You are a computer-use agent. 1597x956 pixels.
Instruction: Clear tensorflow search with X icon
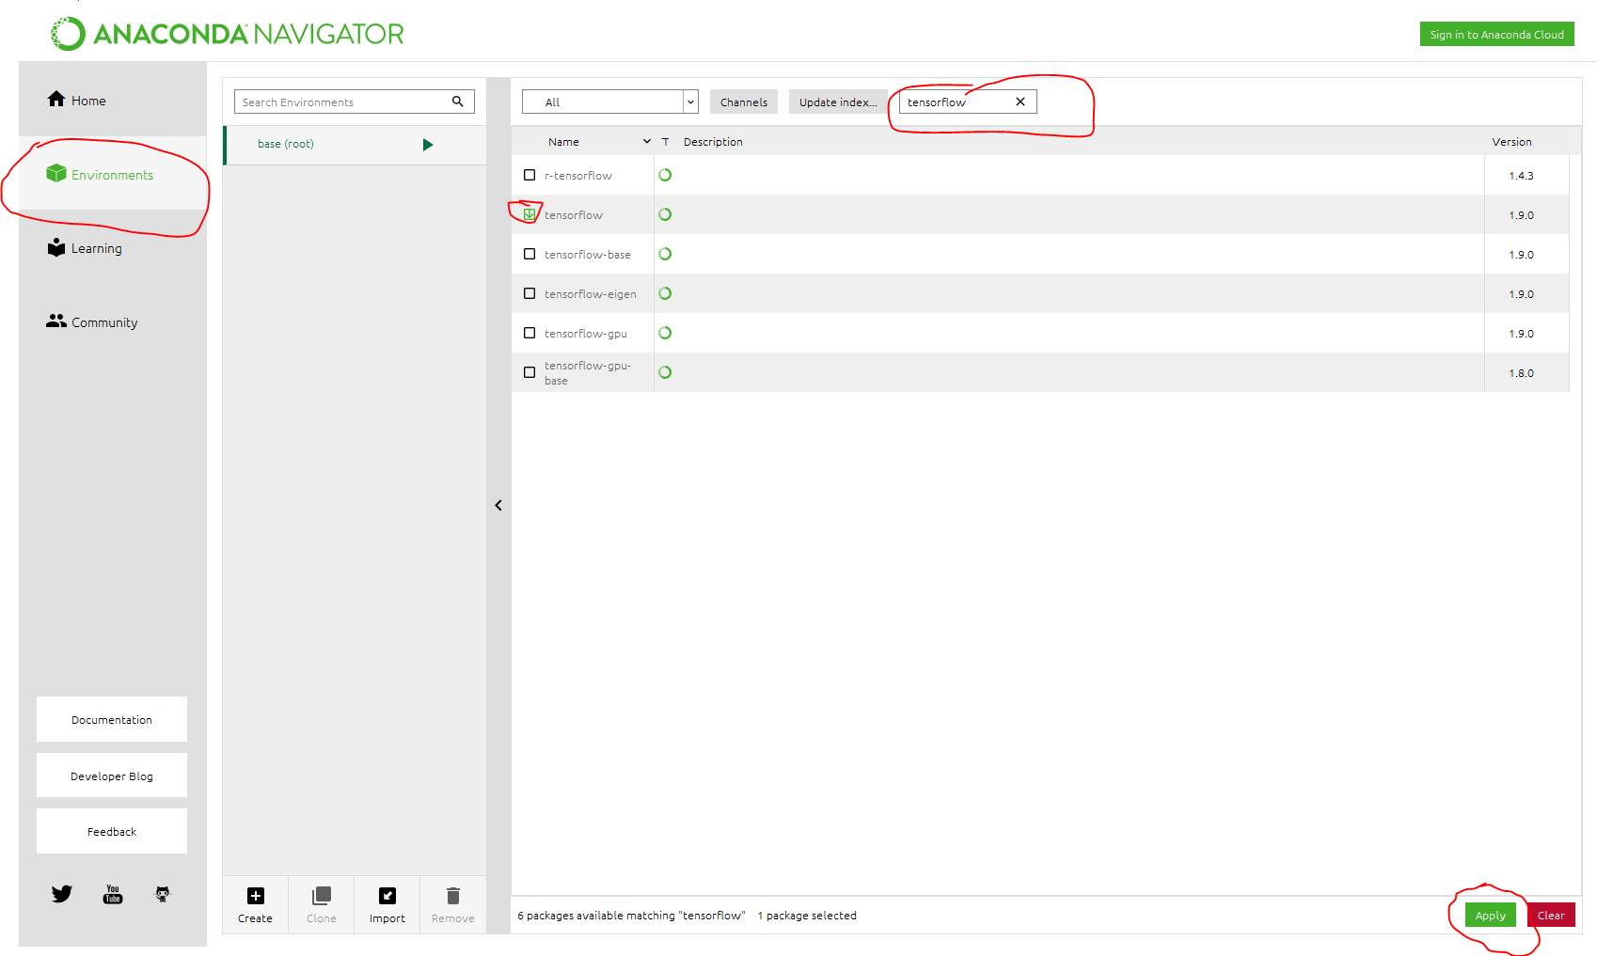1020,102
